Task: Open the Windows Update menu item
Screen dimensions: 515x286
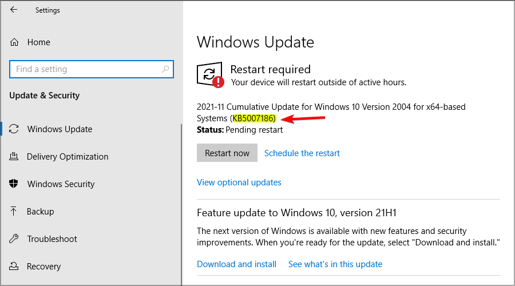Action: click(60, 129)
